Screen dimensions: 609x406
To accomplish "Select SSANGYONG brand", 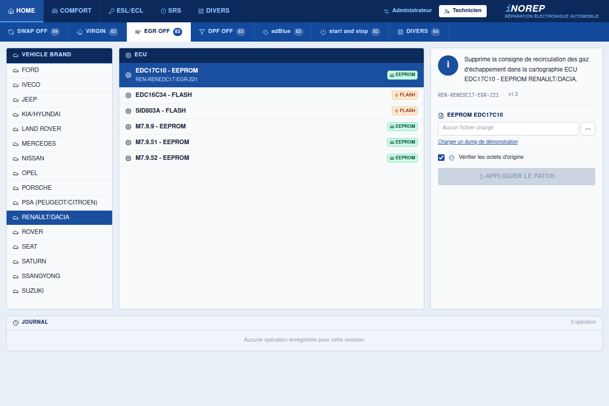I will (59, 277).
